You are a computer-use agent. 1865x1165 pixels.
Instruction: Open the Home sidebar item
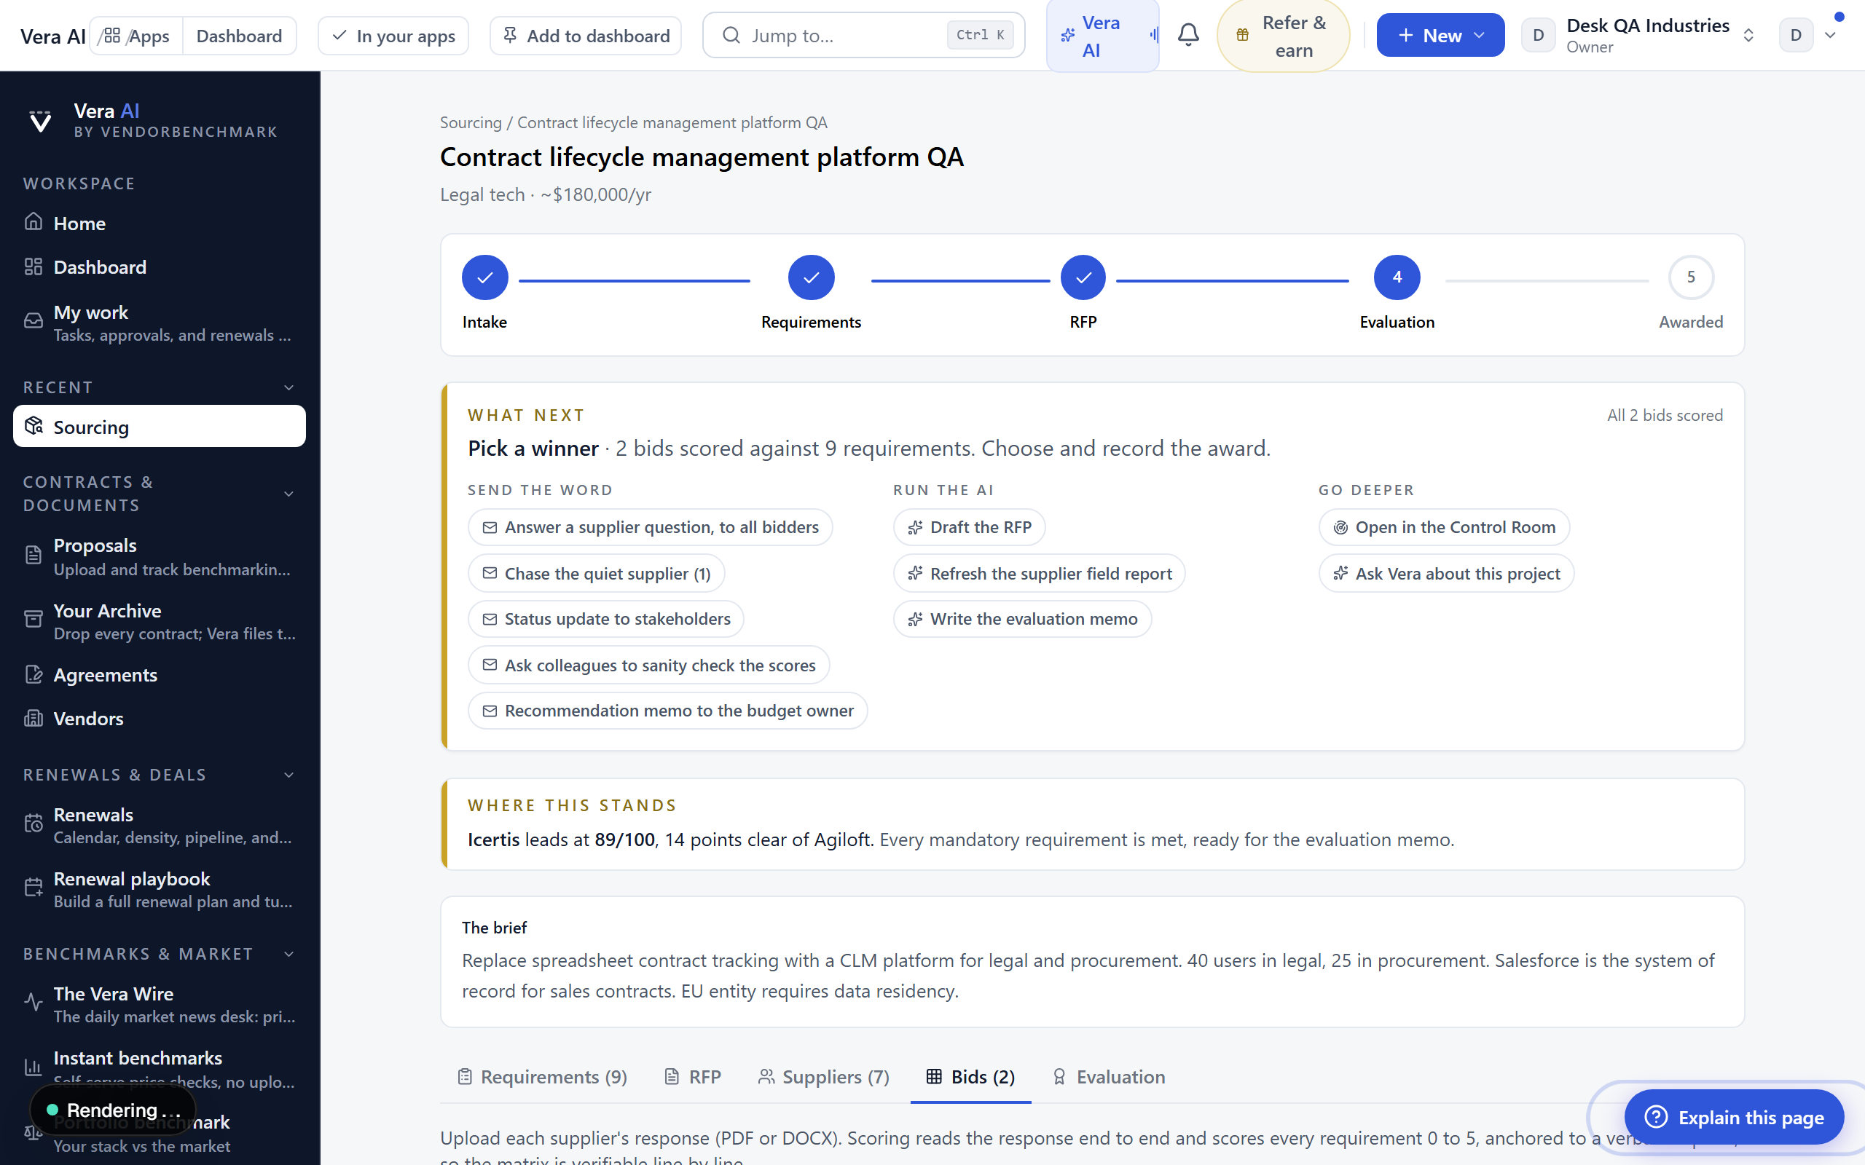point(160,224)
